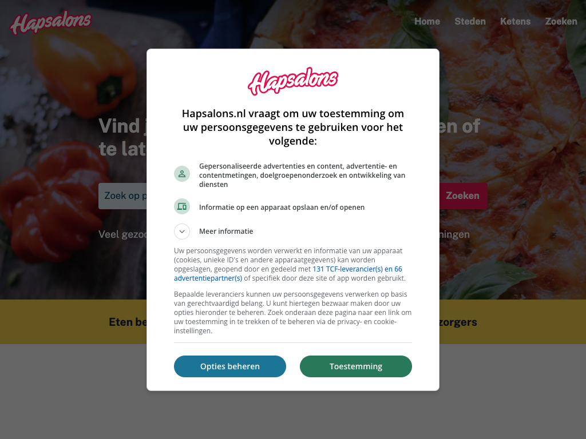Click the device storage icon
Image resolution: width=586 pixels, height=439 pixels.
click(182, 206)
